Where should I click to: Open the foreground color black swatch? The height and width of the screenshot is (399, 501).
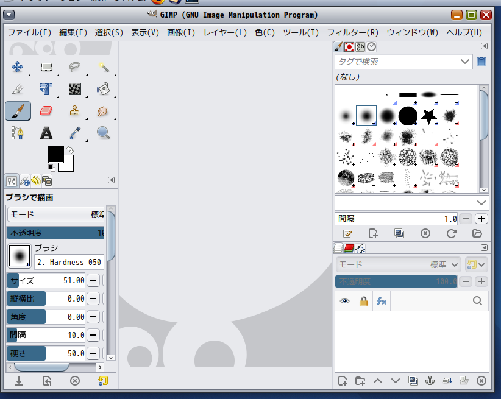(x=55, y=154)
